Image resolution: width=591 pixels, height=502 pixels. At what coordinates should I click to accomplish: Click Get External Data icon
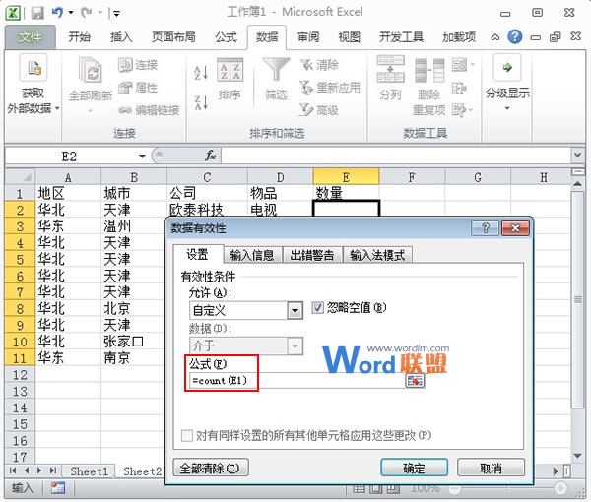(33, 68)
